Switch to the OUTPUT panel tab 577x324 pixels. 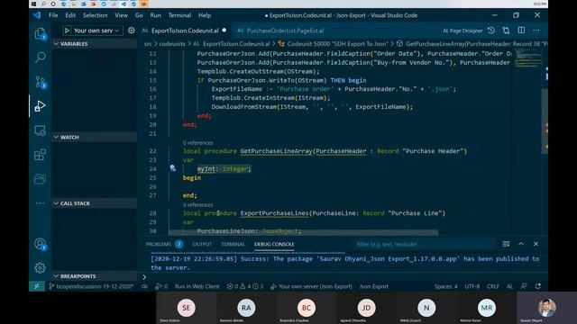pos(202,244)
